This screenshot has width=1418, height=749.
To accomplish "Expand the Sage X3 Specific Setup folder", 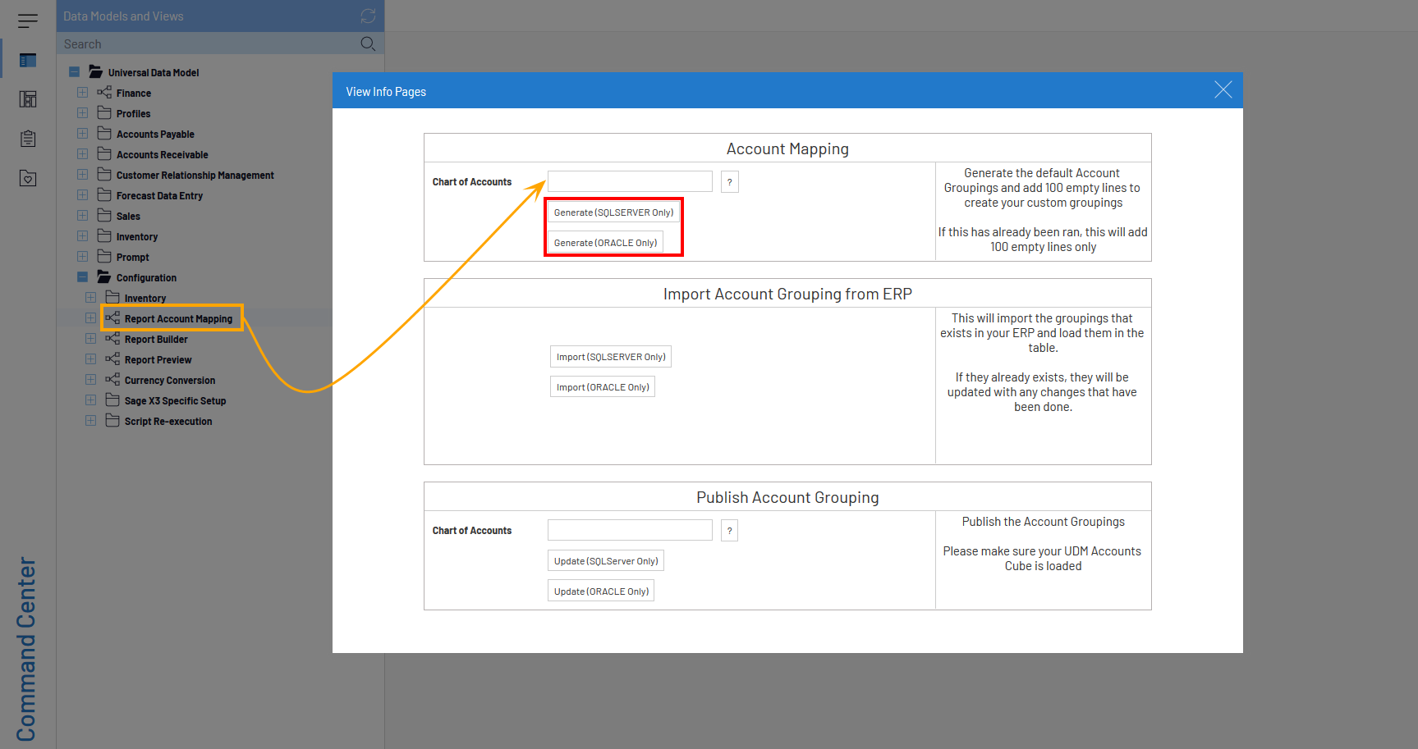I will (90, 400).
